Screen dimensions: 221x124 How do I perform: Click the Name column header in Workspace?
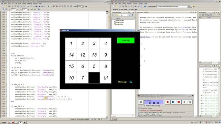click(x=203, y=18)
